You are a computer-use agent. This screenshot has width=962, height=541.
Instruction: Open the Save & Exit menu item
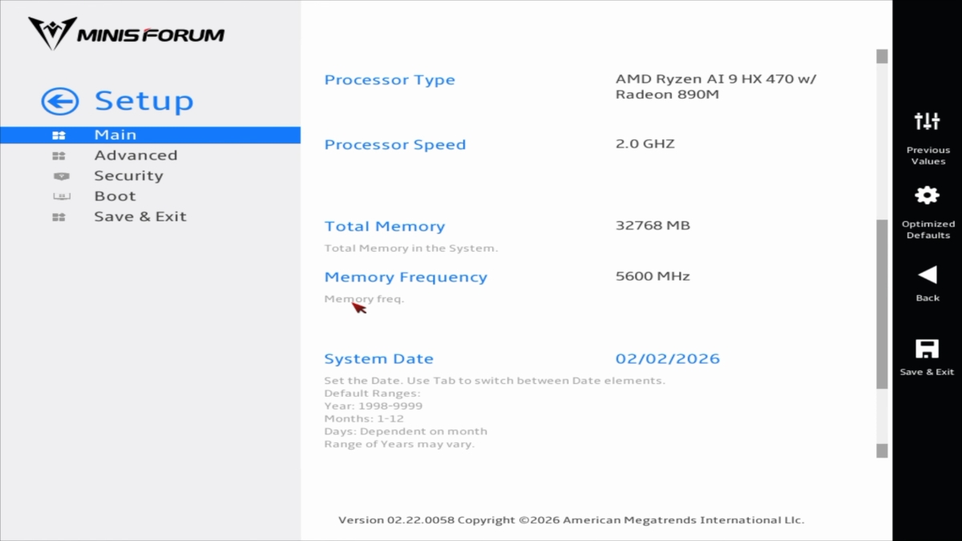tap(140, 216)
